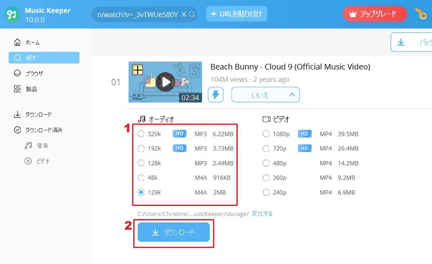Select 探す in the sidebar
The image size is (432, 264).
coord(44,58)
